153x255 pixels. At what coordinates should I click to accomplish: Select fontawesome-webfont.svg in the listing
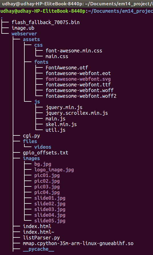coord(78,79)
